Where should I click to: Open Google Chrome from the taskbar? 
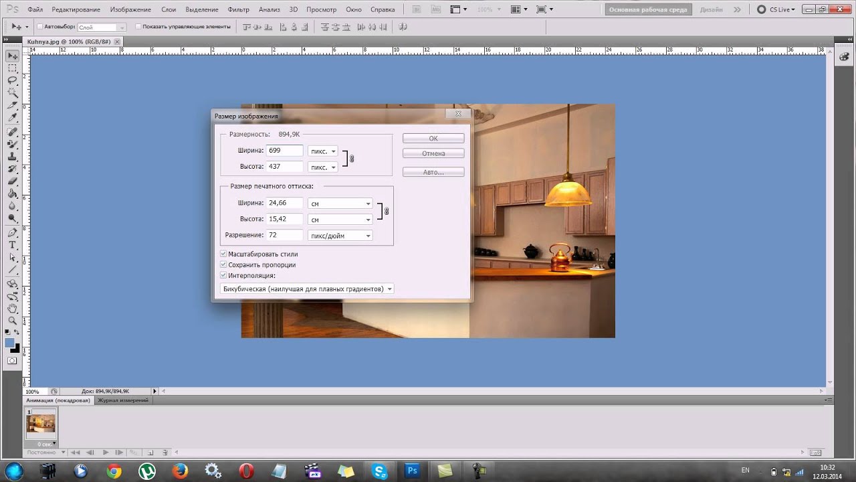[114, 471]
